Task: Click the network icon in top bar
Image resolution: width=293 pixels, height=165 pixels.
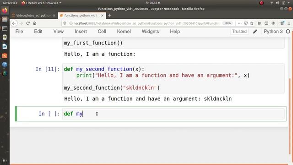Action: (271, 3)
